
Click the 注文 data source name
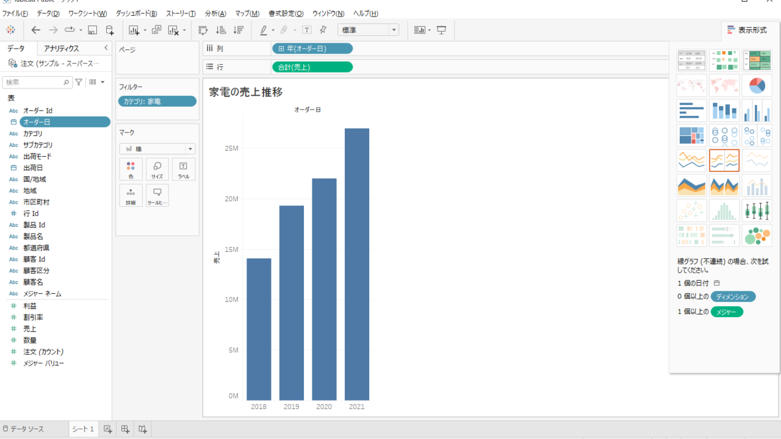coord(59,63)
